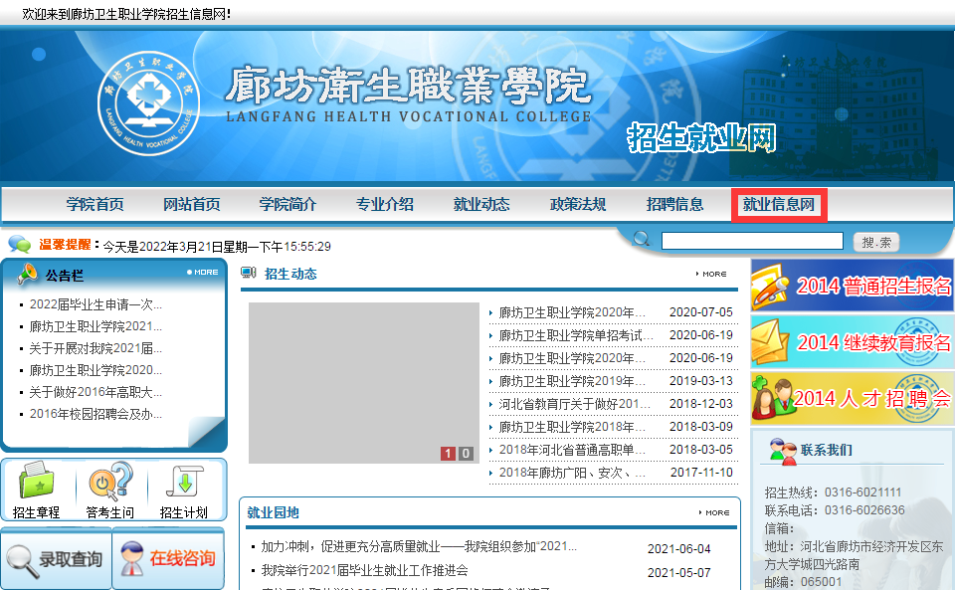The height and width of the screenshot is (590, 955).
Task: Open 在线咨询 online consultation
Action: point(169,559)
